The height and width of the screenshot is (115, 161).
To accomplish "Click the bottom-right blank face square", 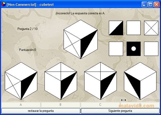I will [x=151, y=49].
